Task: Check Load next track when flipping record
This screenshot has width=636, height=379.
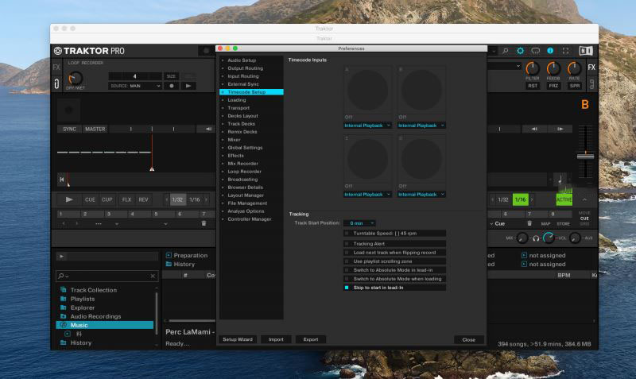Action: 347,252
